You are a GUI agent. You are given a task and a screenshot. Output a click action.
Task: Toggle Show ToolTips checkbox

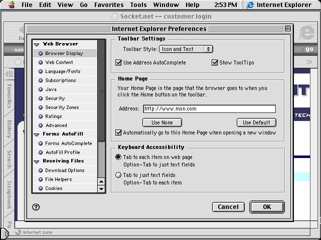pyautogui.click(x=215, y=62)
